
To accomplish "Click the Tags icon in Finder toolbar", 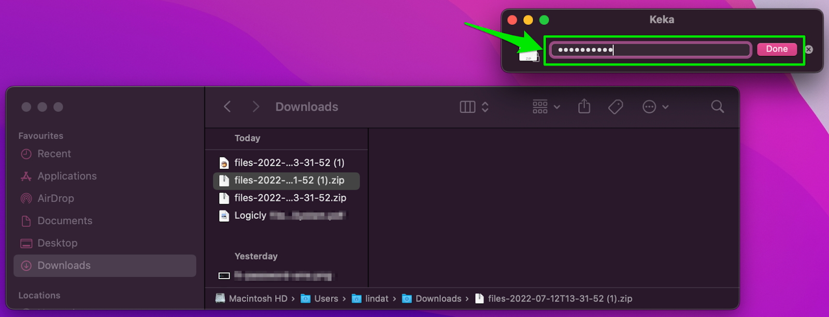I will [615, 107].
